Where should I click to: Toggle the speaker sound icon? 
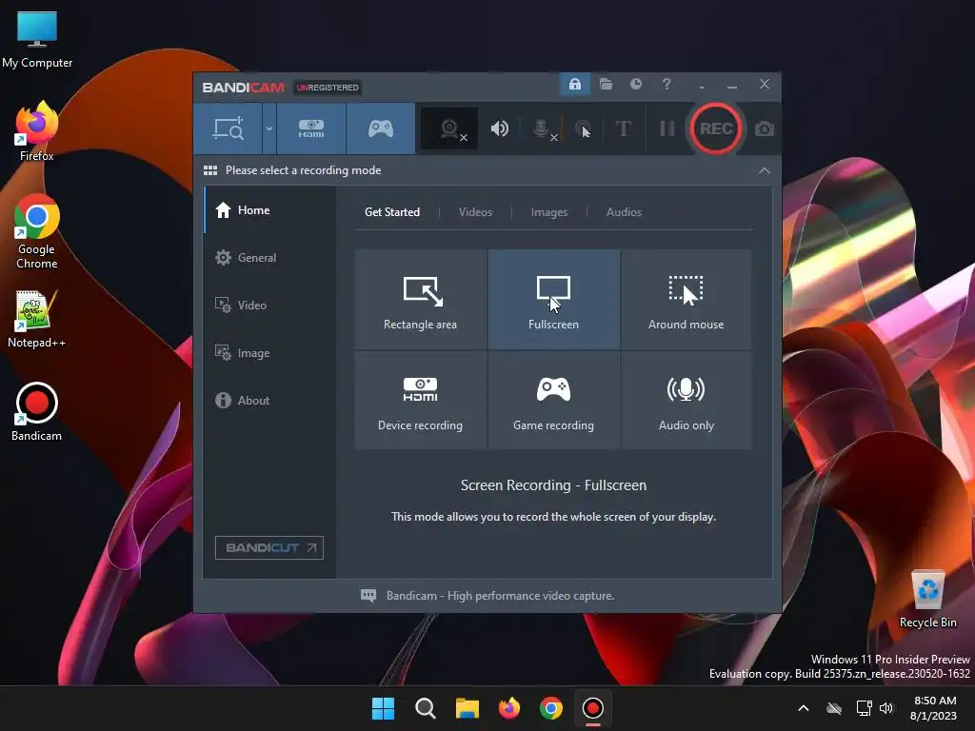(x=499, y=128)
